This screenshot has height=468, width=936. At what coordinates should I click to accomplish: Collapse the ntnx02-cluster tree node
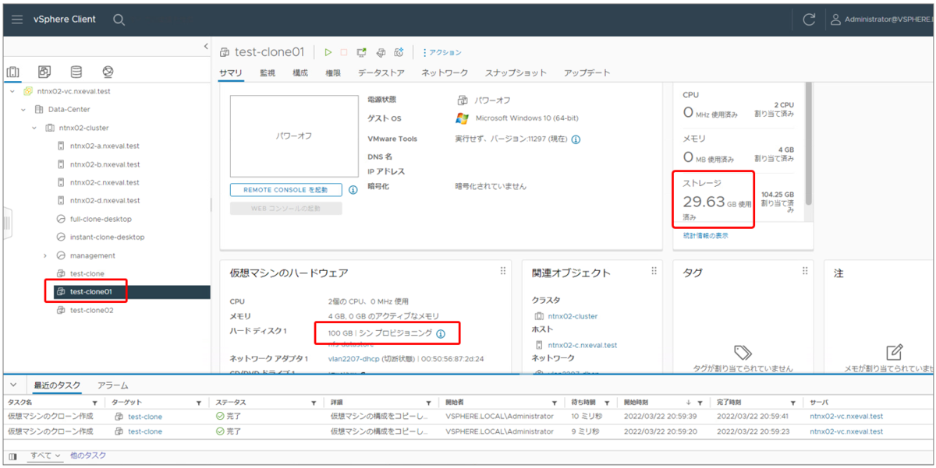pyautogui.click(x=34, y=128)
